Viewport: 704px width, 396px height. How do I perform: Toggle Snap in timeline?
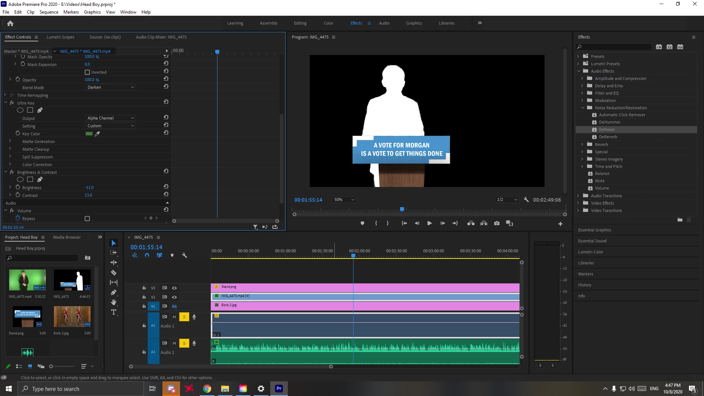click(x=147, y=255)
